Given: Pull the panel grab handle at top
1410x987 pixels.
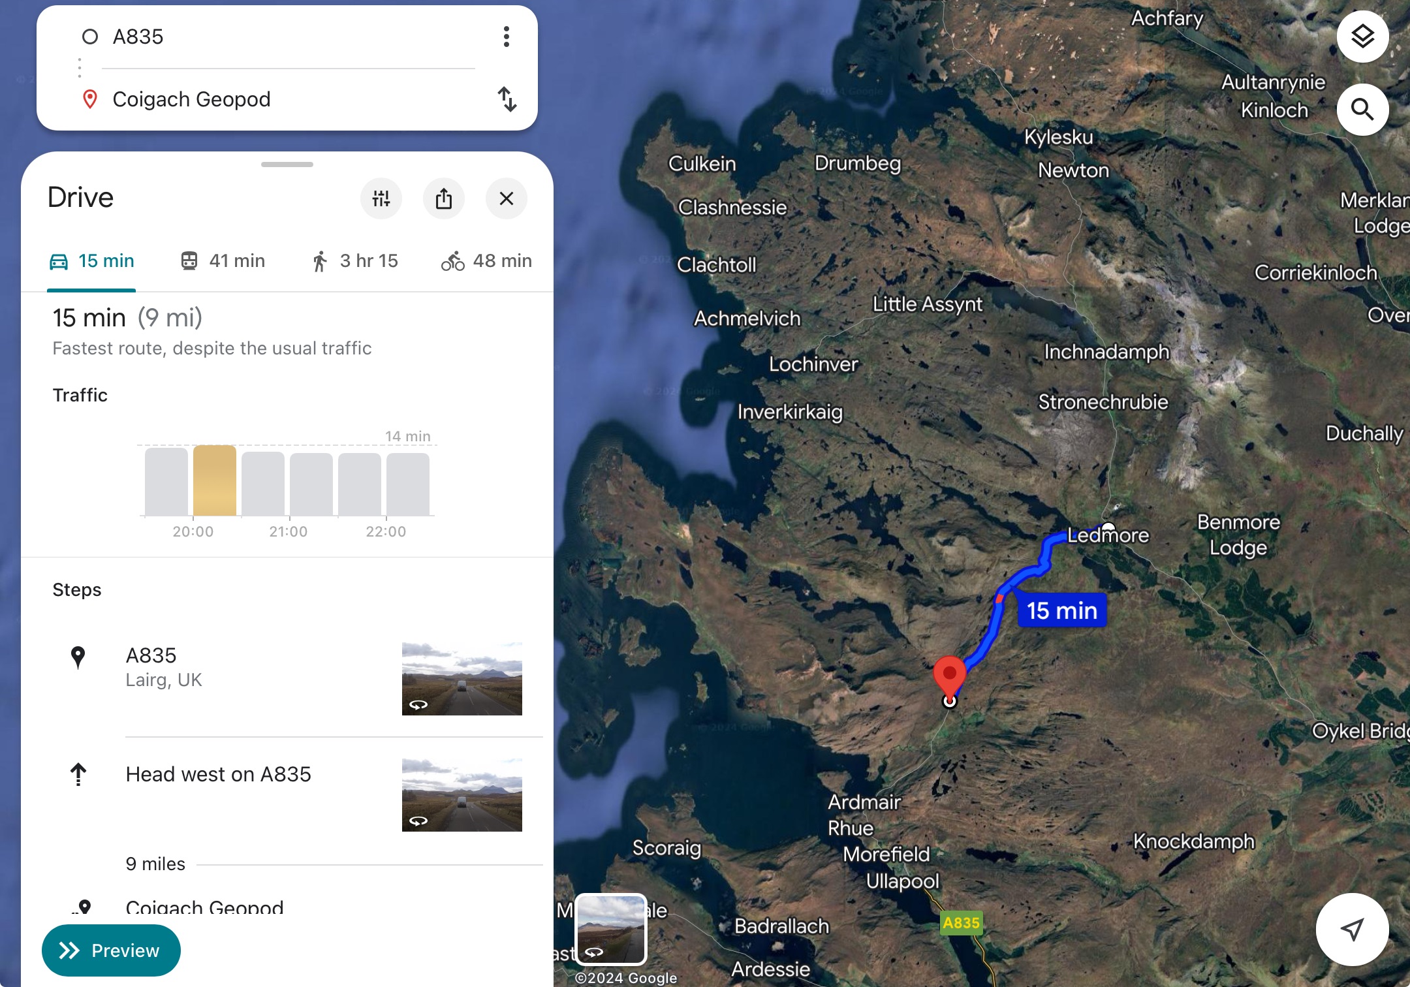Looking at the screenshot, I should coord(287,164).
